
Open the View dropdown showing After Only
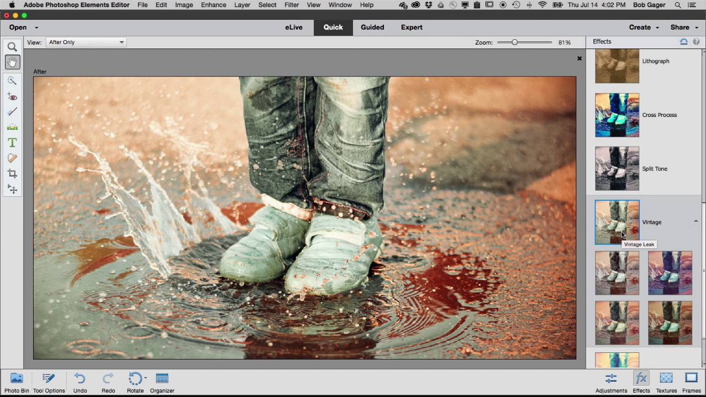point(85,42)
